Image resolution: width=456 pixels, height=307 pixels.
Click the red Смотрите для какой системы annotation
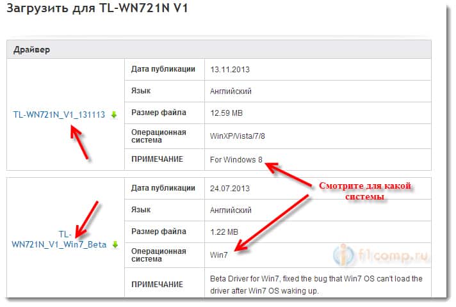click(365, 191)
